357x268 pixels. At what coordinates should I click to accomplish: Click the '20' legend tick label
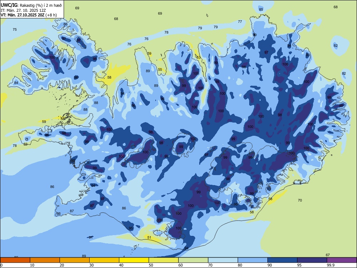[62, 265]
